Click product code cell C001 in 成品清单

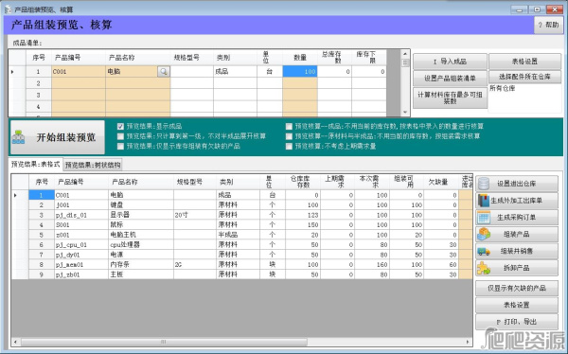[x=79, y=71]
